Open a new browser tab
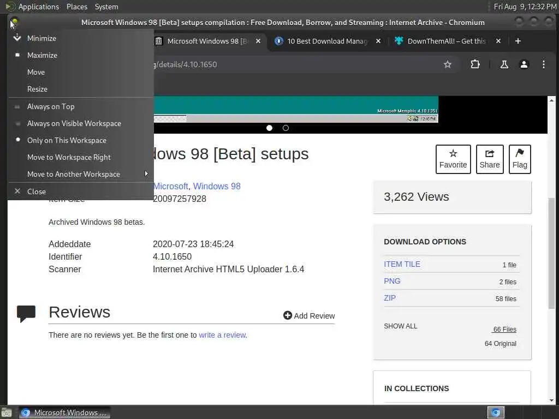559x419 pixels. pos(518,41)
